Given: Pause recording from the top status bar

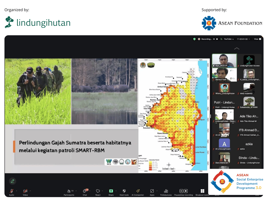Looking at the screenshot, I should point(214,39).
